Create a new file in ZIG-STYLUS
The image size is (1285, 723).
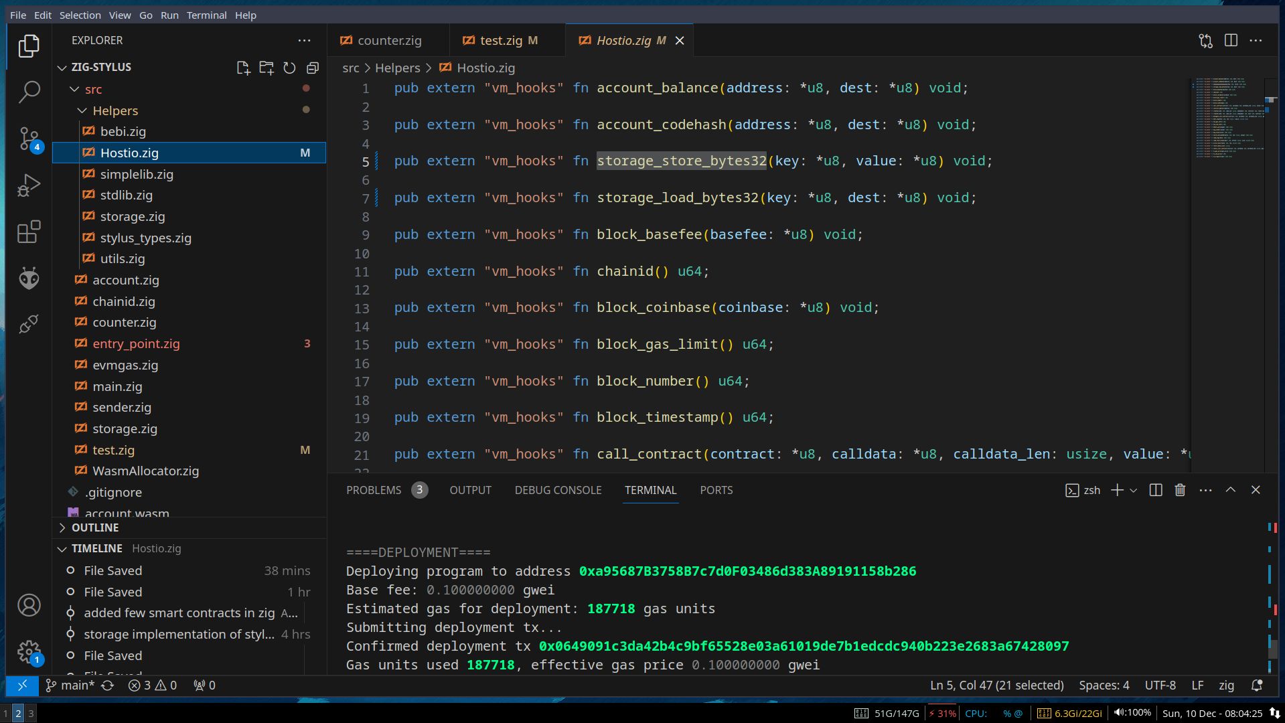click(243, 68)
